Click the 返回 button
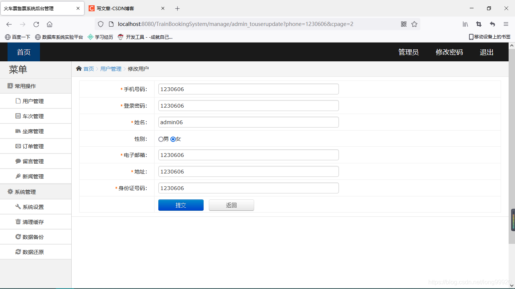The image size is (515, 289). click(x=231, y=205)
